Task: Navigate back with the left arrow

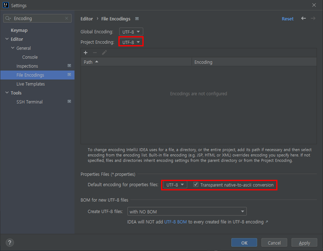Action: [x=303, y=18]
